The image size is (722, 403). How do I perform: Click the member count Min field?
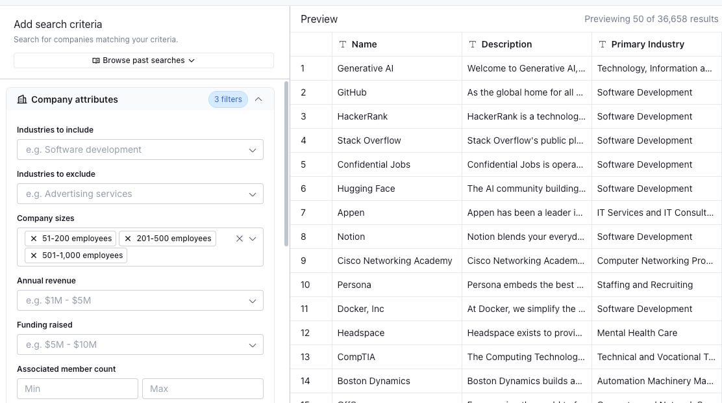[77, 389]
